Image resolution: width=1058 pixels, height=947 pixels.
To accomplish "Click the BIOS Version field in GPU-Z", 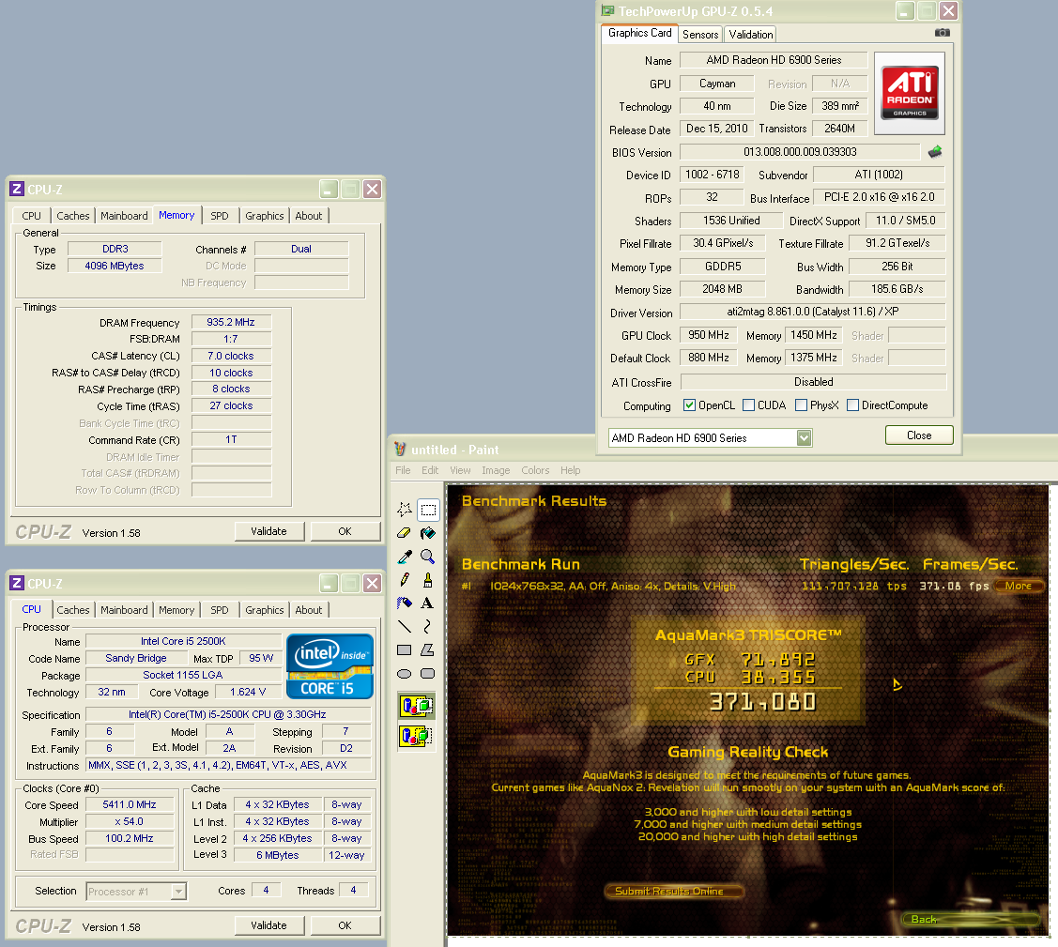I will [x=800, y=152].
